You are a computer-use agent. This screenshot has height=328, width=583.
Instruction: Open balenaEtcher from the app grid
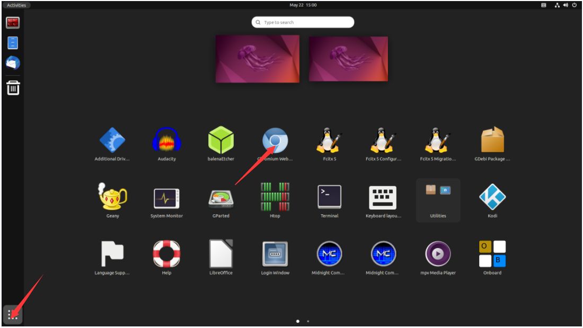pos(221,142)
